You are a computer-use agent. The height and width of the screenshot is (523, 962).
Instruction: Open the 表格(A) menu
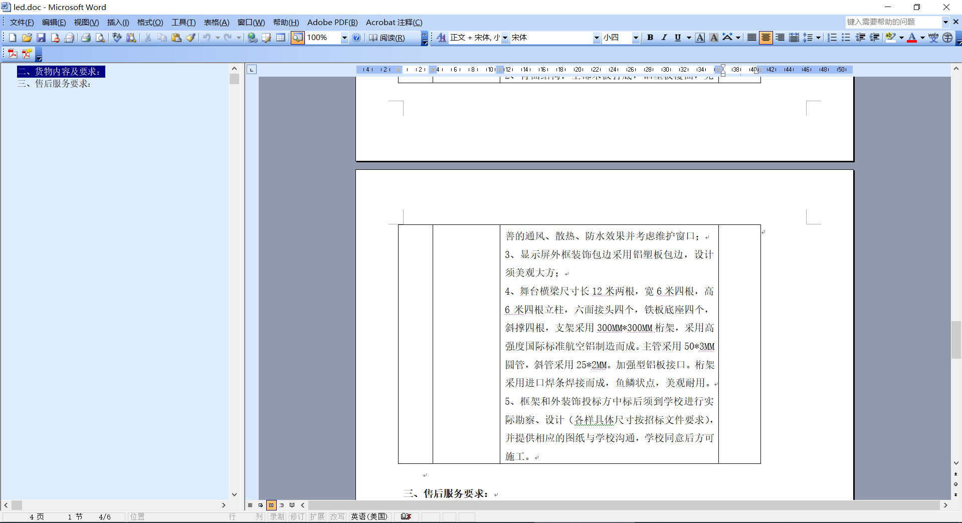pos(216,23)
